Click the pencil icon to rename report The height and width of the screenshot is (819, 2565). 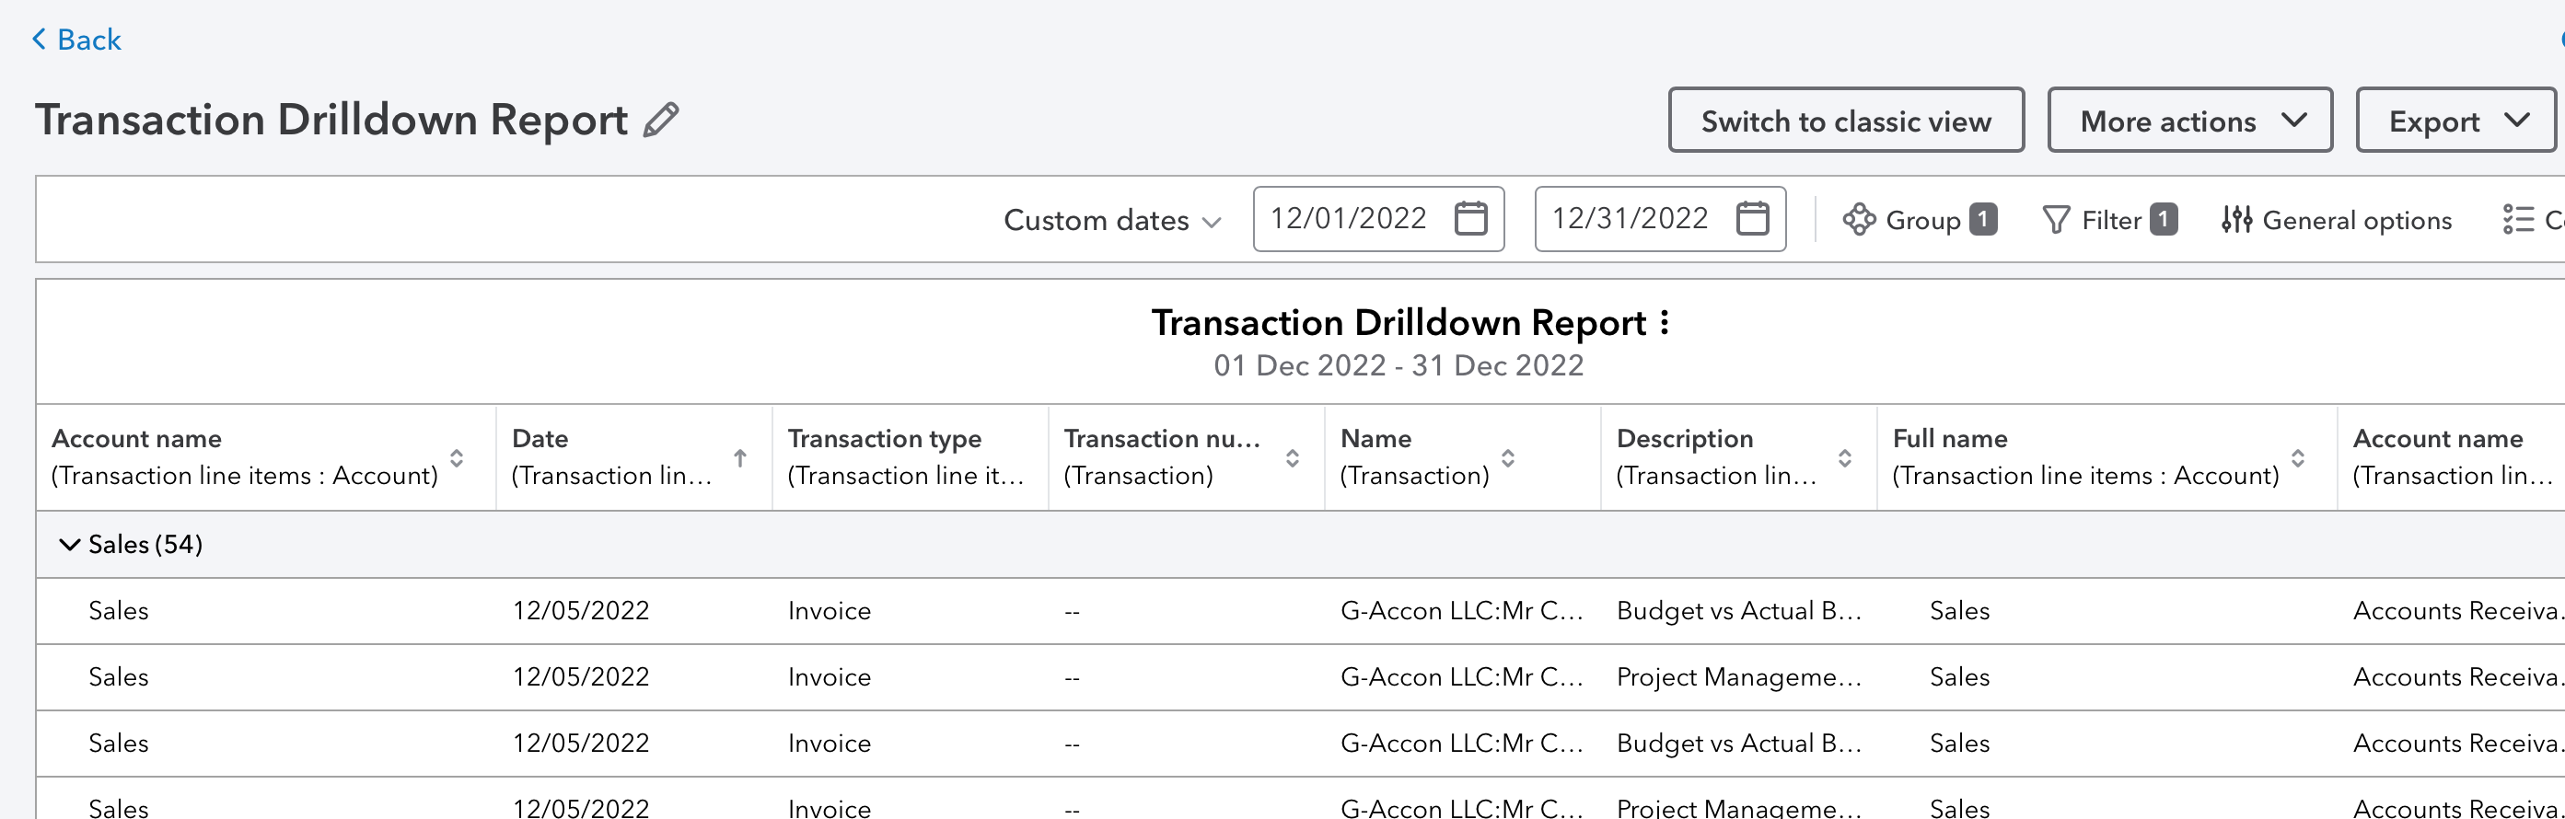pos(661,121)
